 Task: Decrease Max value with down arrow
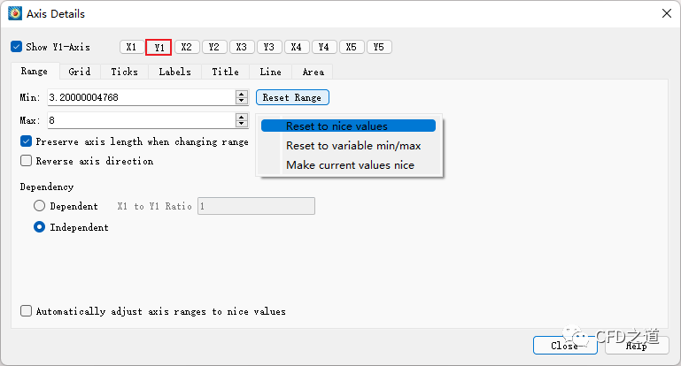[x=242, y=124]
